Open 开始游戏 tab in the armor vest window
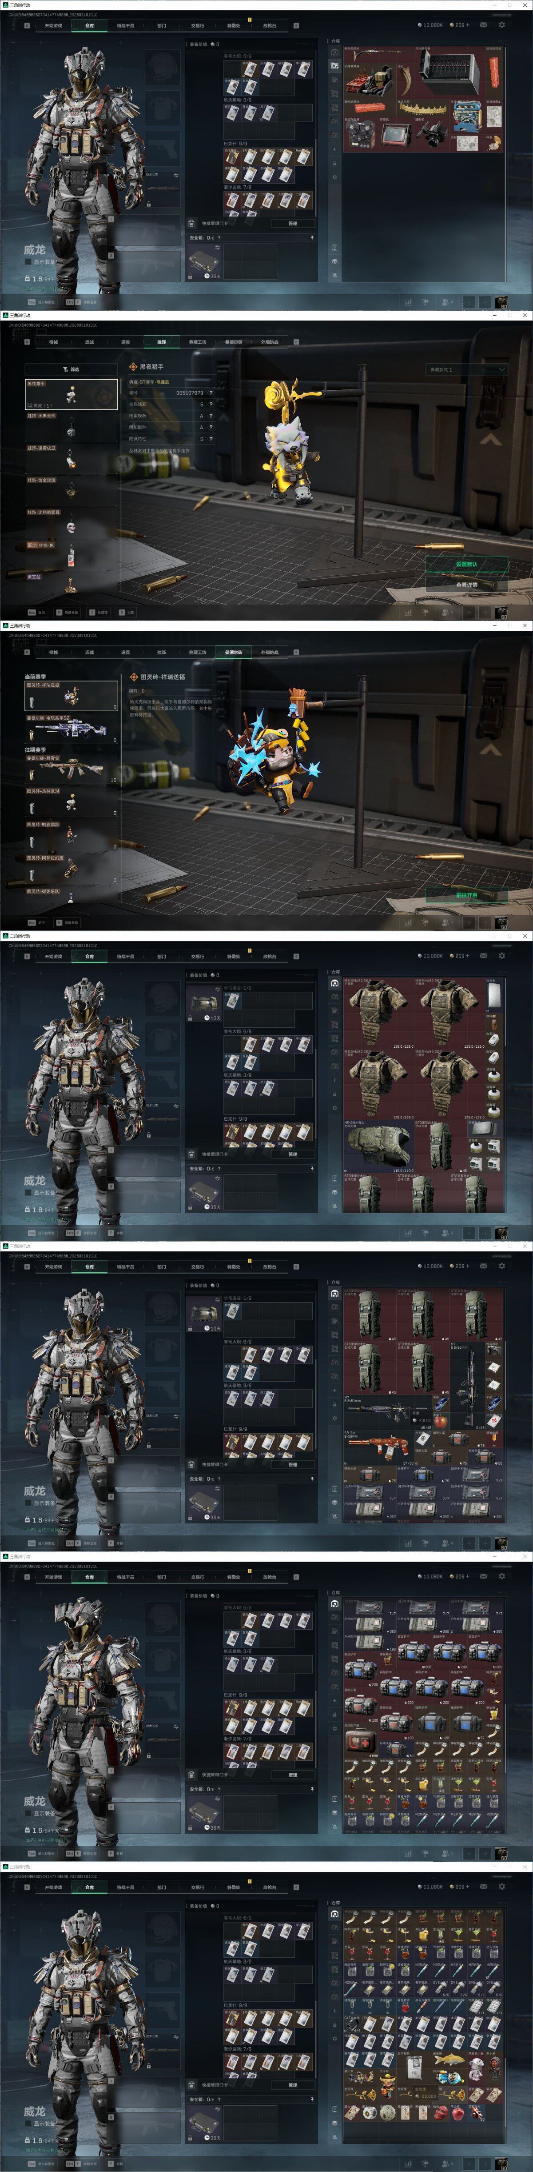Image resolution: width=533 pixels, height=2172 pixels. click(53, 956)
